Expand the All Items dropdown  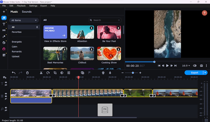(24, 20)
